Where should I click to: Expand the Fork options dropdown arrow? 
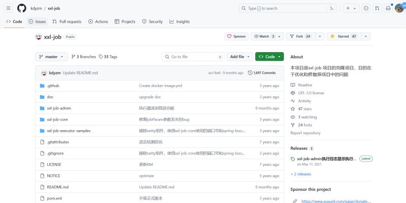(320, 36)
